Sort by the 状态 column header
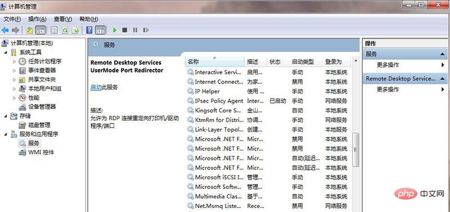 pyautogui.click(x=278, y=62)
